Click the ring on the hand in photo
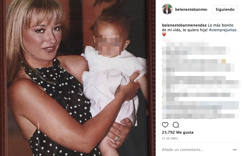243x156 pixels. [117, 138]
